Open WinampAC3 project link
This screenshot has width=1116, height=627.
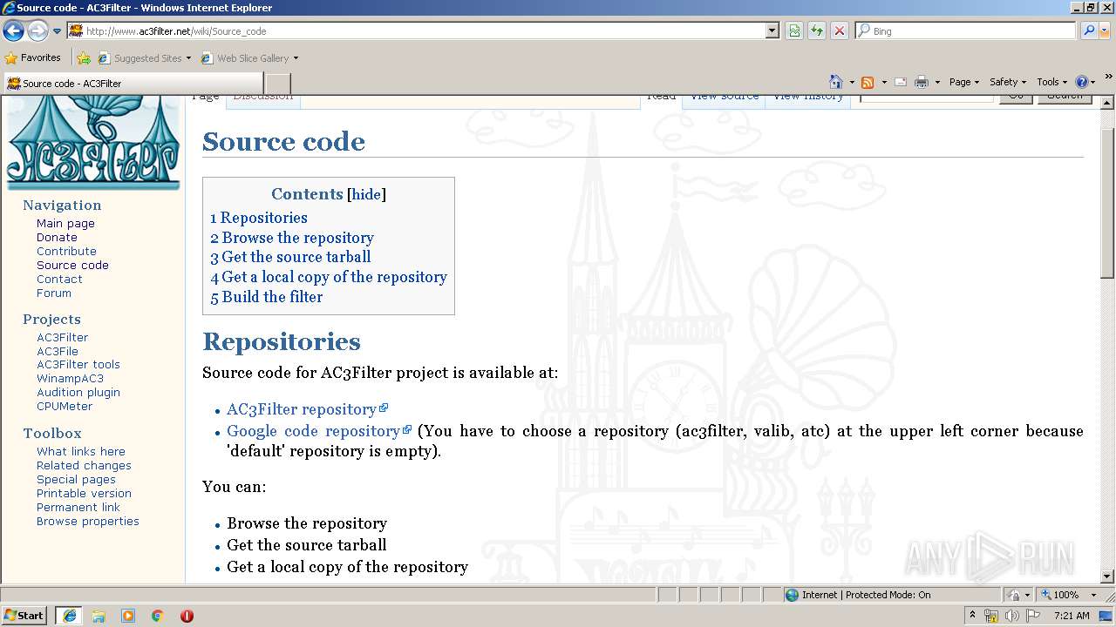[70, 379]
